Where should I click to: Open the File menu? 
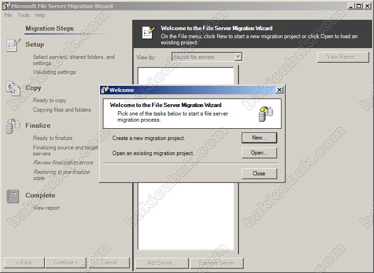click(x=8, y=15)
